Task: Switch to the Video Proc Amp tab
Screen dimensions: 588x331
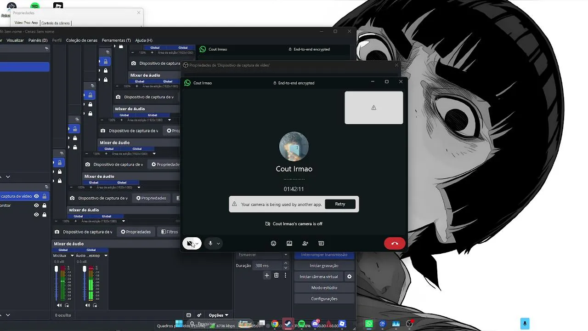Action: point(26,23)
